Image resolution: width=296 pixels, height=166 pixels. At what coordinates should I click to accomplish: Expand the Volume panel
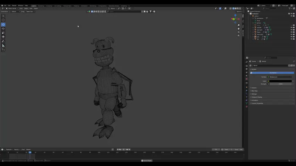pos(272,88)
